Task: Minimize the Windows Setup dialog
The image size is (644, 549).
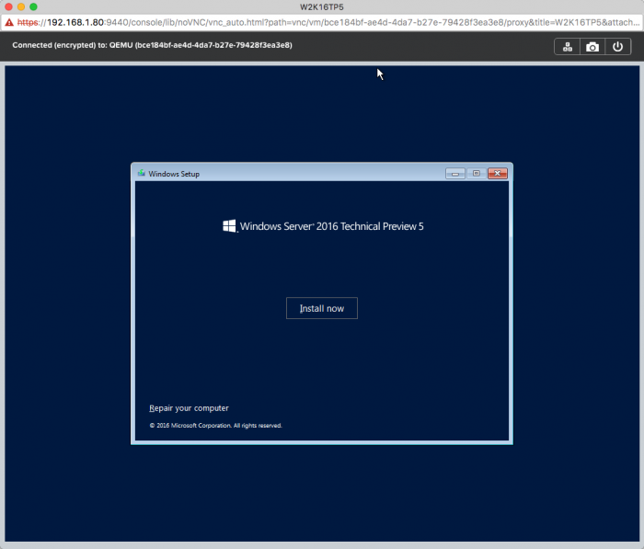Action: 455,174
